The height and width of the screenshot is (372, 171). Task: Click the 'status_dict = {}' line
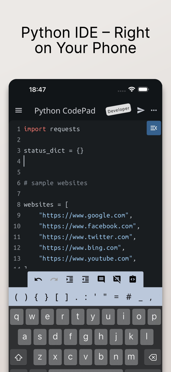54,151
